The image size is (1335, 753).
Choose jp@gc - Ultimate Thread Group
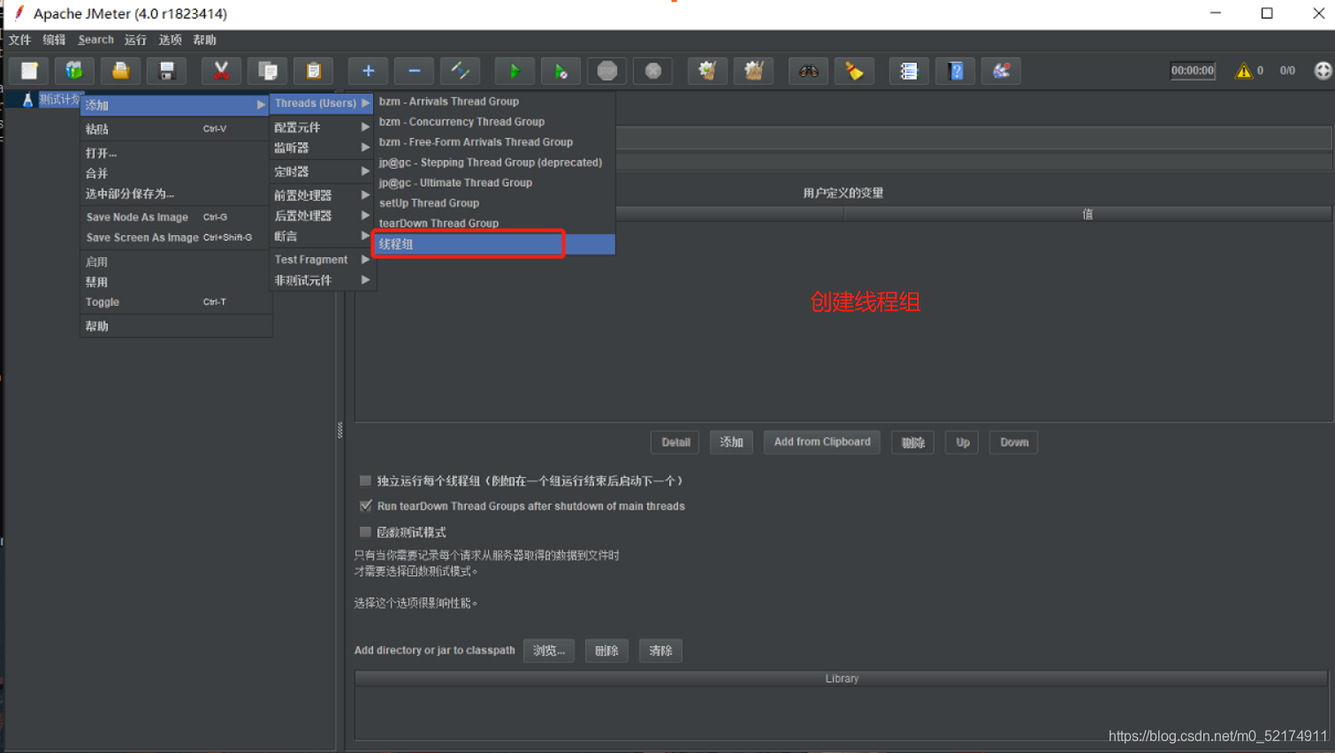click(x=494, y=183)
